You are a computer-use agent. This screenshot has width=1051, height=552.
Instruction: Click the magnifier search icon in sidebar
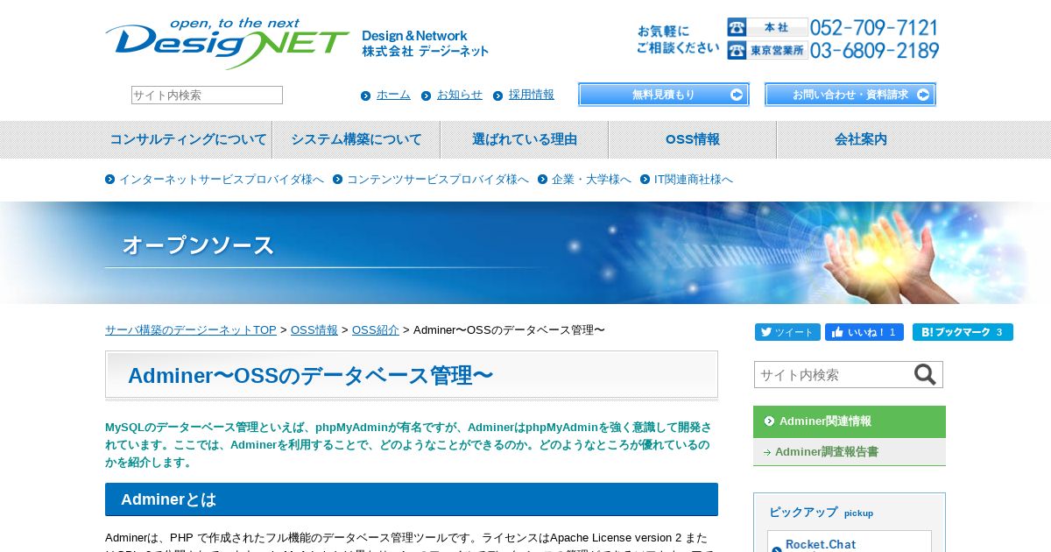click(925, 375)
